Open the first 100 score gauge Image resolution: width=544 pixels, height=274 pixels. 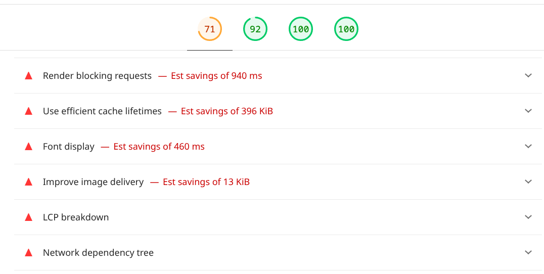(301, 29)
